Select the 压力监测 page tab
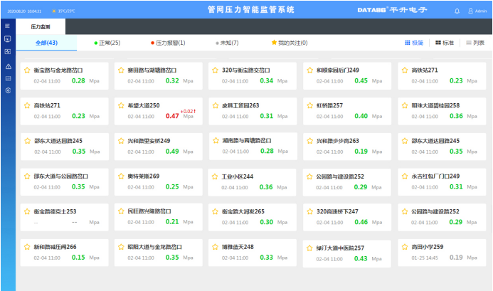Screen dimensions: 493x291 tap(43, 25)
